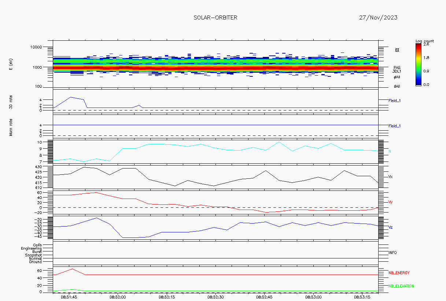Click the 08:52:45 time tick label

pyautogui.click(x=265, y=297)
